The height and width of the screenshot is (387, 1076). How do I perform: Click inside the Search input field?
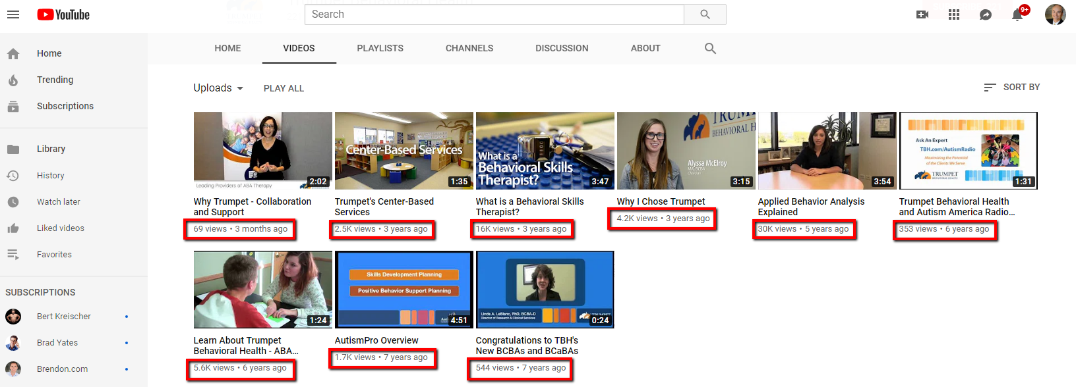pos(494,14)
